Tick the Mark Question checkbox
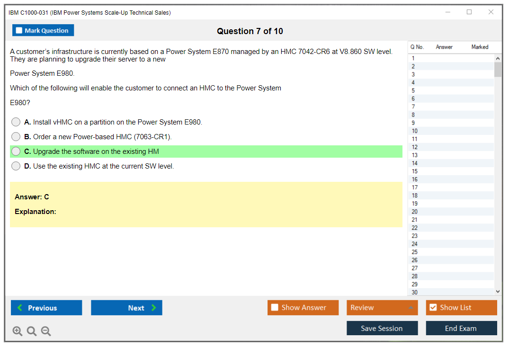 [19, 30]
